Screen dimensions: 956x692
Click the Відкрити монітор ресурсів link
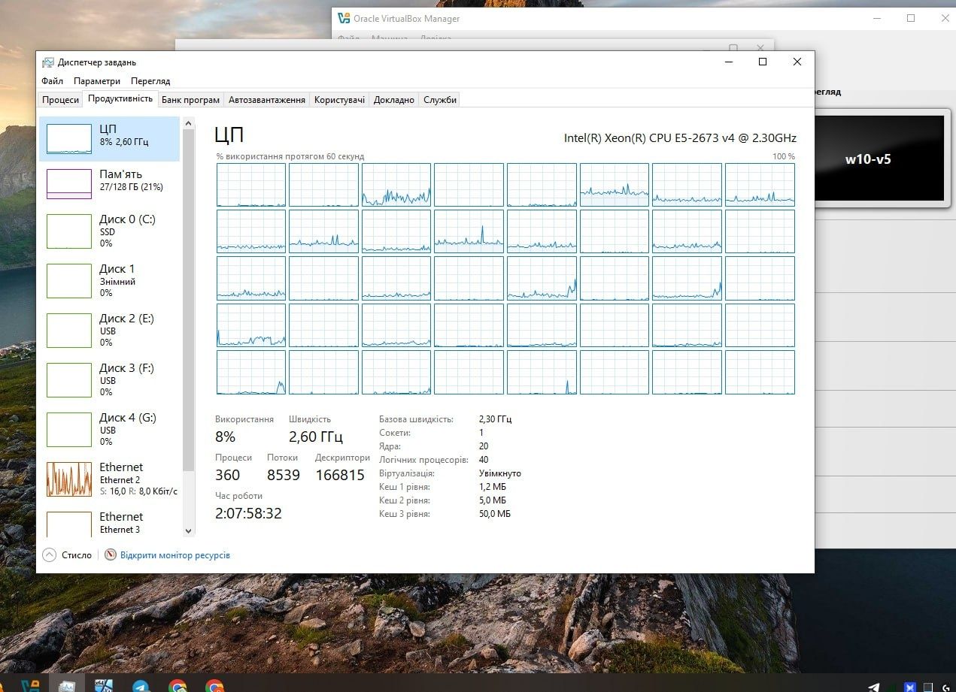point(175,555)
